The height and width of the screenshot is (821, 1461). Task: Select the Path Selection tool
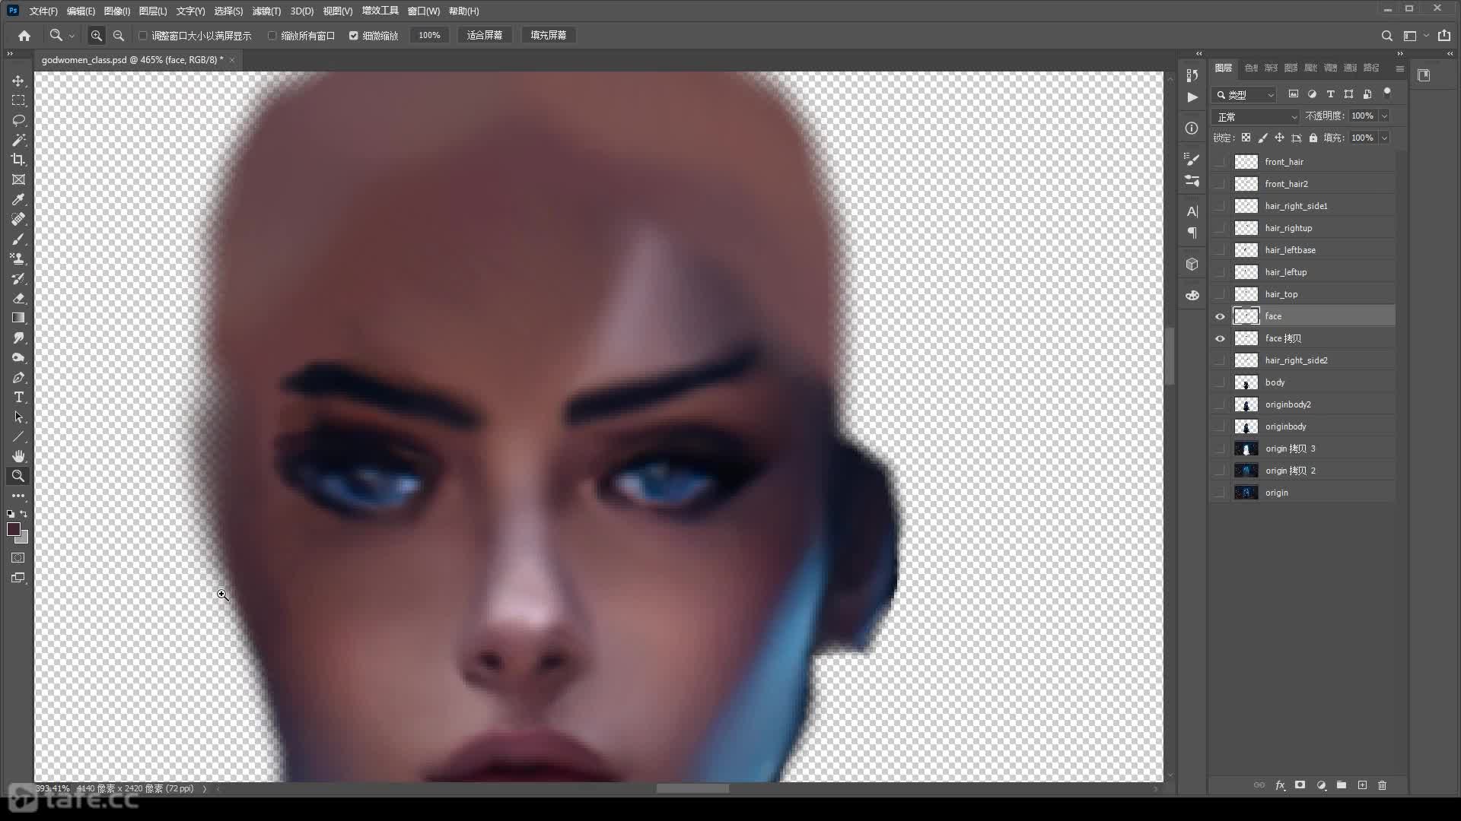coord(18,417)
